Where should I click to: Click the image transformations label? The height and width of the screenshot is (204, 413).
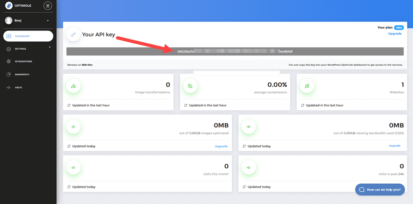(x=153, y=93)
